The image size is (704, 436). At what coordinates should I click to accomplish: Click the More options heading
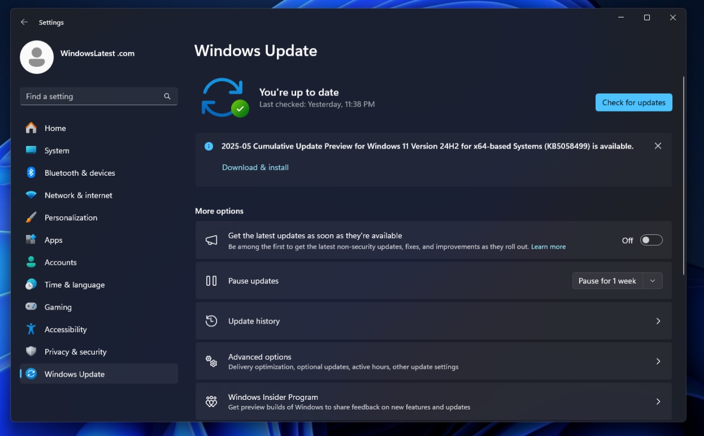(219, 211)
